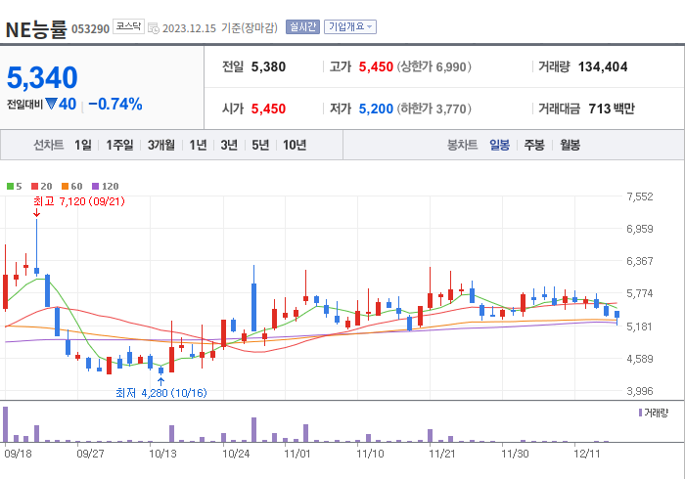Click the red 20-day moving average swatch
This screenshot has width=685, height=479.
[35, 187]
